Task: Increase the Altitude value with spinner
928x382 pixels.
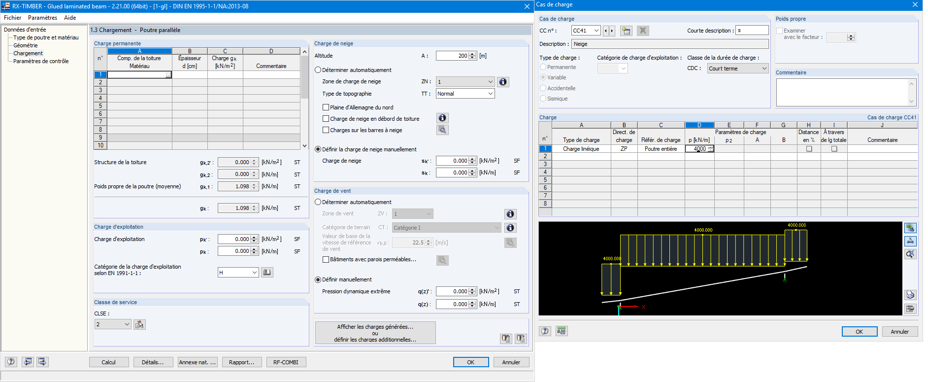Action: (x=473, y=54)
